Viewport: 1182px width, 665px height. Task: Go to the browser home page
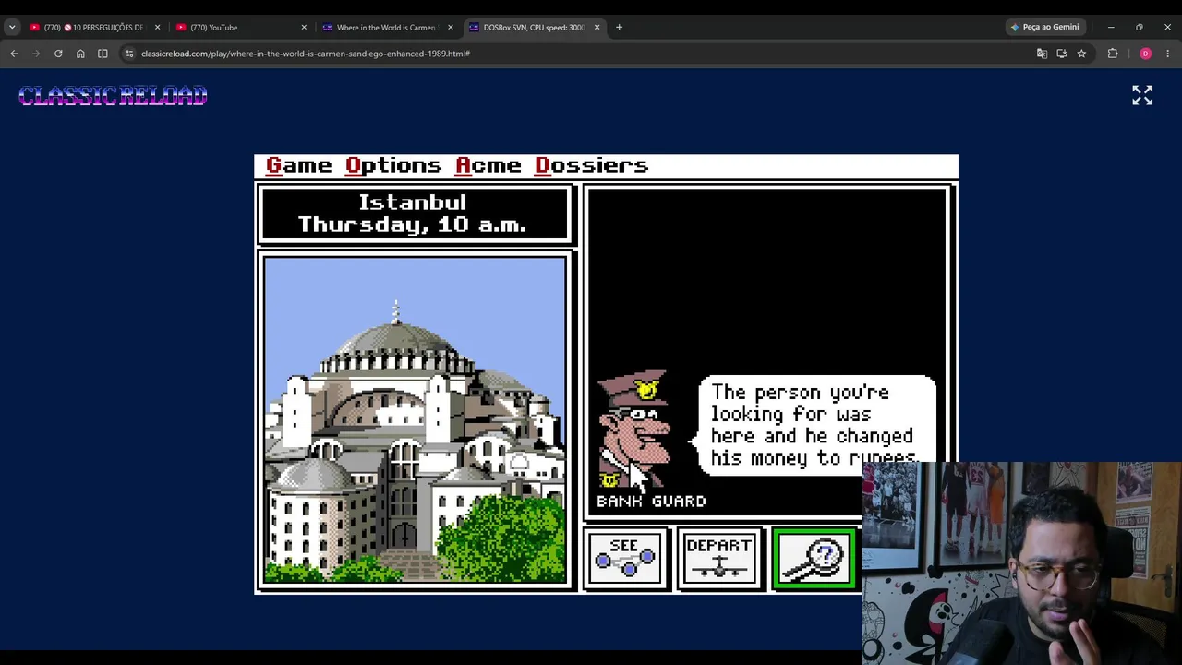click(x=80, y=54)
